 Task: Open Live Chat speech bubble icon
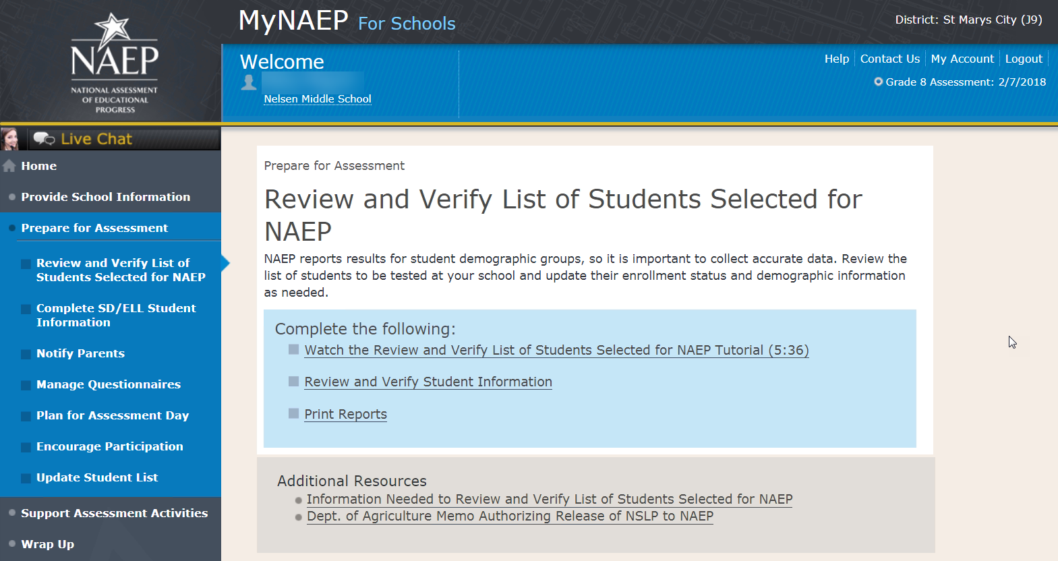tap(45, 139)
